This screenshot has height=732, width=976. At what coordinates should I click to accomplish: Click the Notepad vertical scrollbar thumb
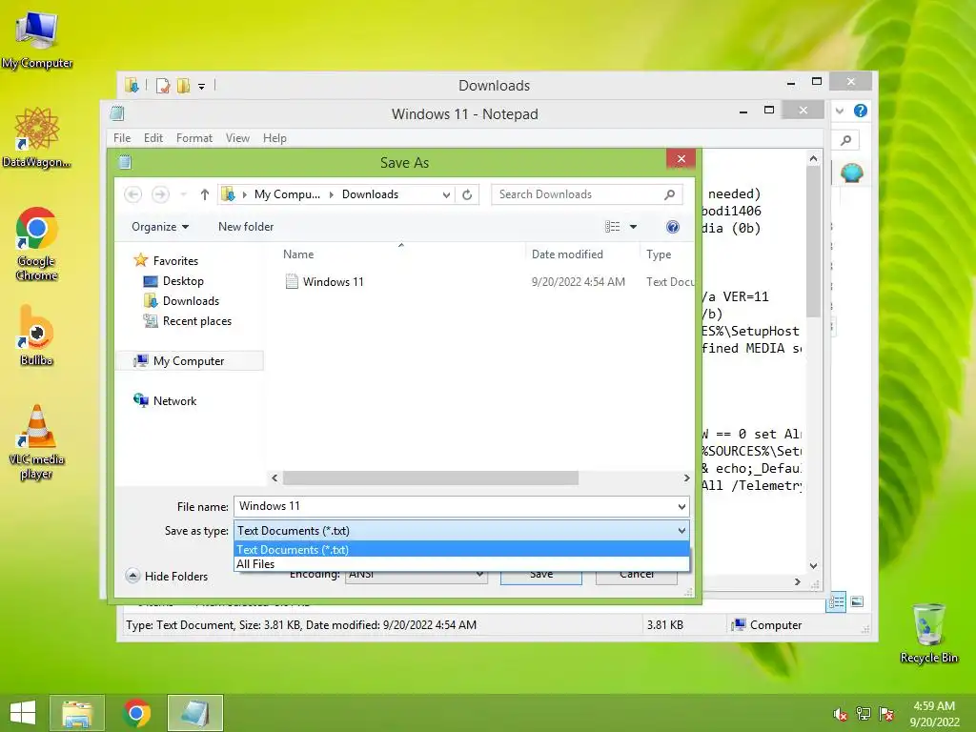813,242
